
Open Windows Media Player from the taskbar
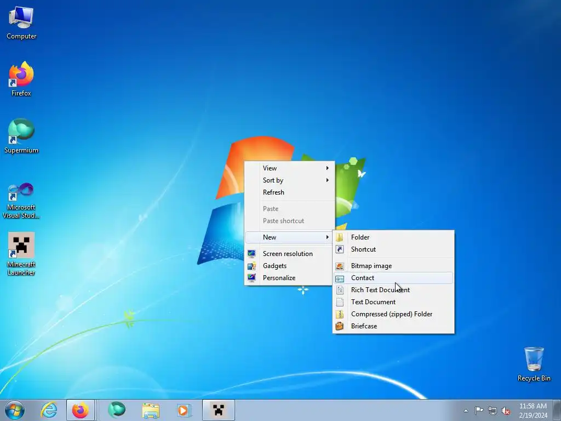[184, 410]
